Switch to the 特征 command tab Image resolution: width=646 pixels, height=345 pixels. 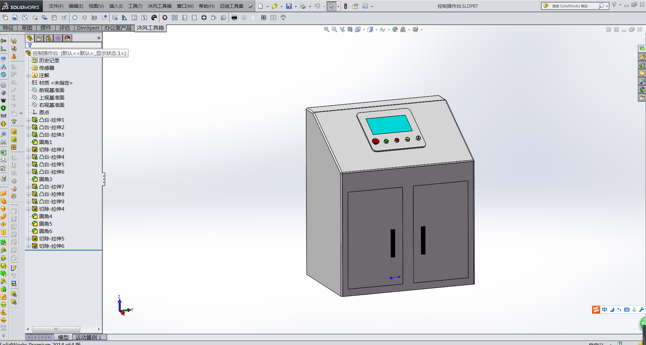tap(8, 28)
